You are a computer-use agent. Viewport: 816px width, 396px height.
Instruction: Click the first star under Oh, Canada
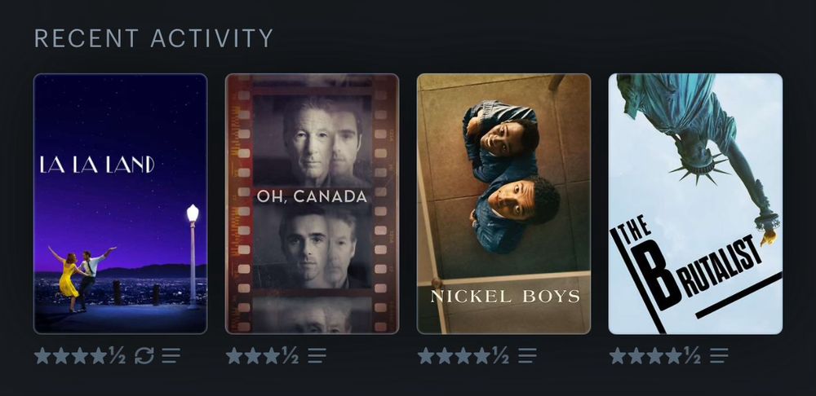[x=234, y=356]
